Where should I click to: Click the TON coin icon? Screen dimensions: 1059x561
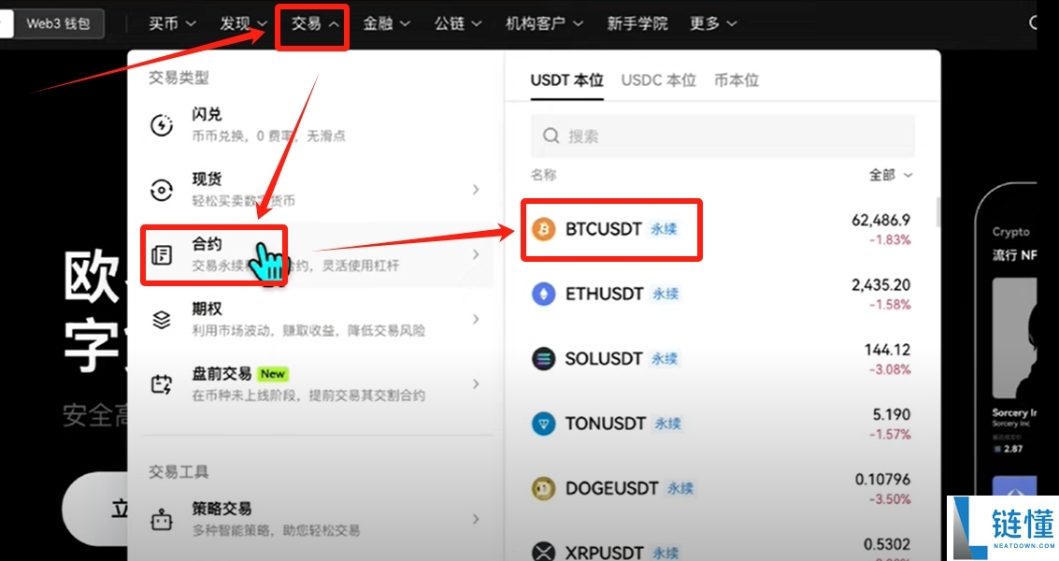543,424
